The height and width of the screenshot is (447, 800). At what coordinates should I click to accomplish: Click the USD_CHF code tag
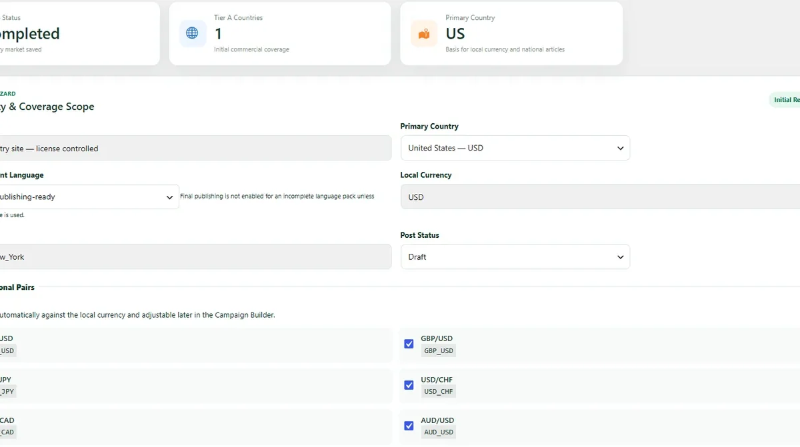[x=439, y=392]
